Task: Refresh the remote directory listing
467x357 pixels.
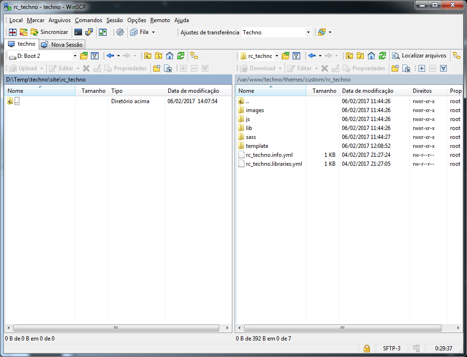Action: coord(382,56)
